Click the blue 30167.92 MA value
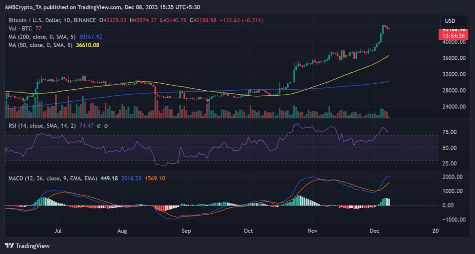 pos(90,37)
